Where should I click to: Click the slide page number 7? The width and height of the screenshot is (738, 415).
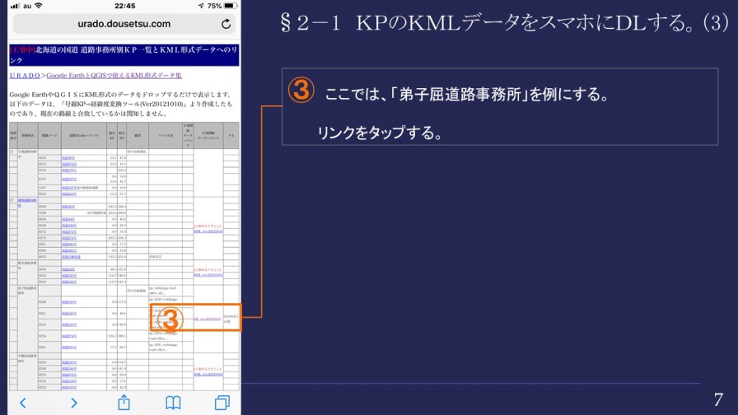coord(717,398)
